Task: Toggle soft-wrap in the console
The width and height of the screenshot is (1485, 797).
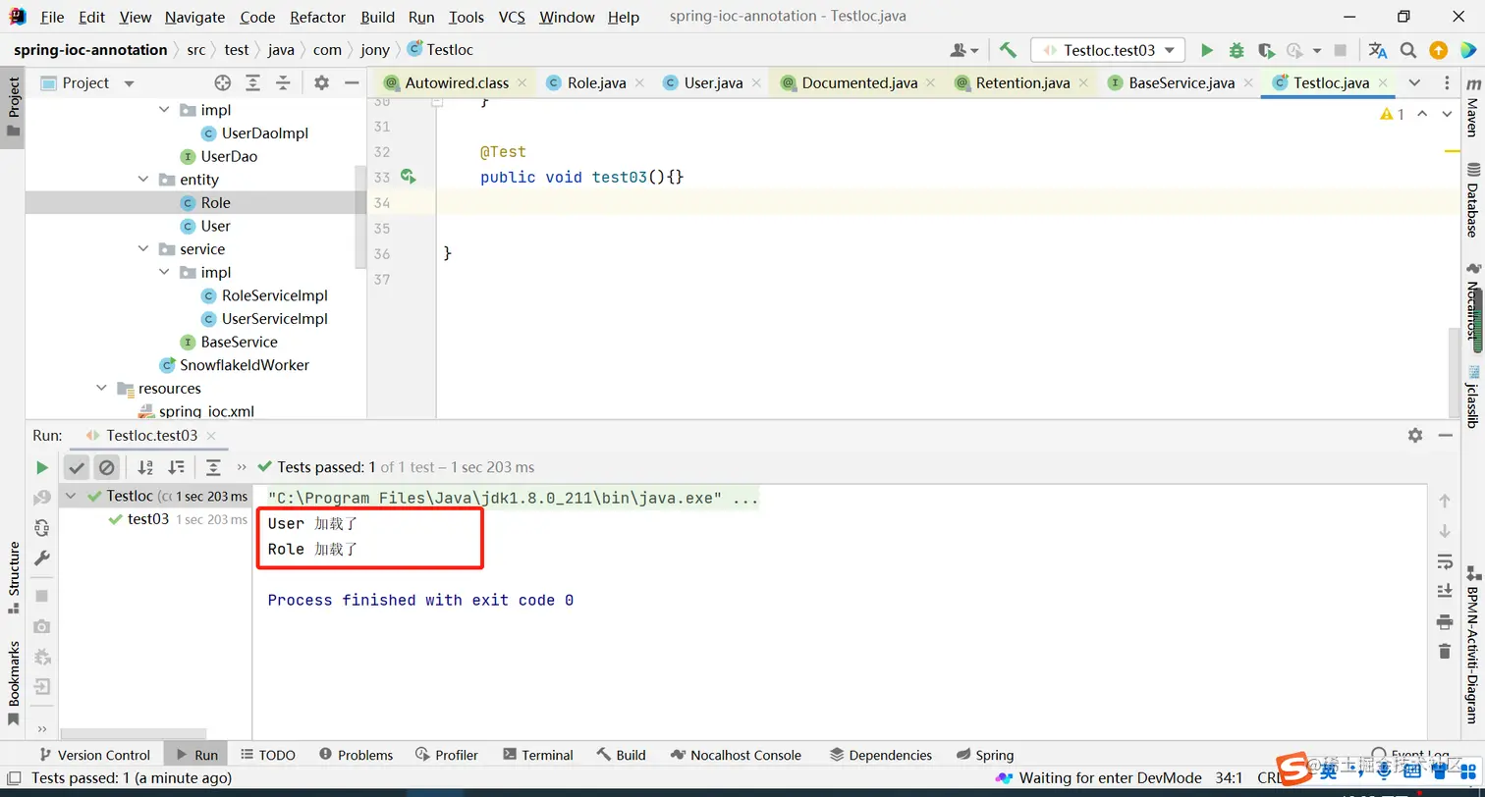Action: (1444, 561)
